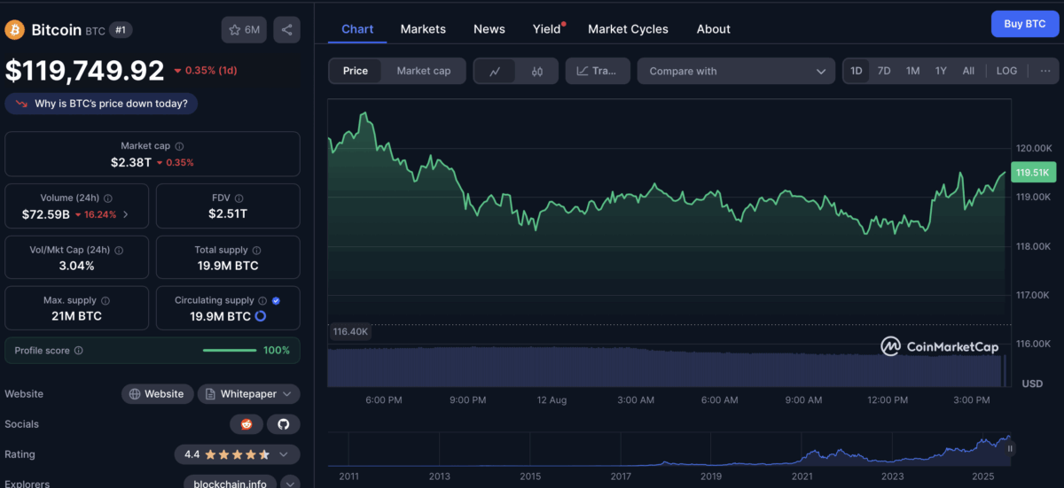Open the GitHub social link
Screen dimensions: 1064x488
(x=284, y=424)
